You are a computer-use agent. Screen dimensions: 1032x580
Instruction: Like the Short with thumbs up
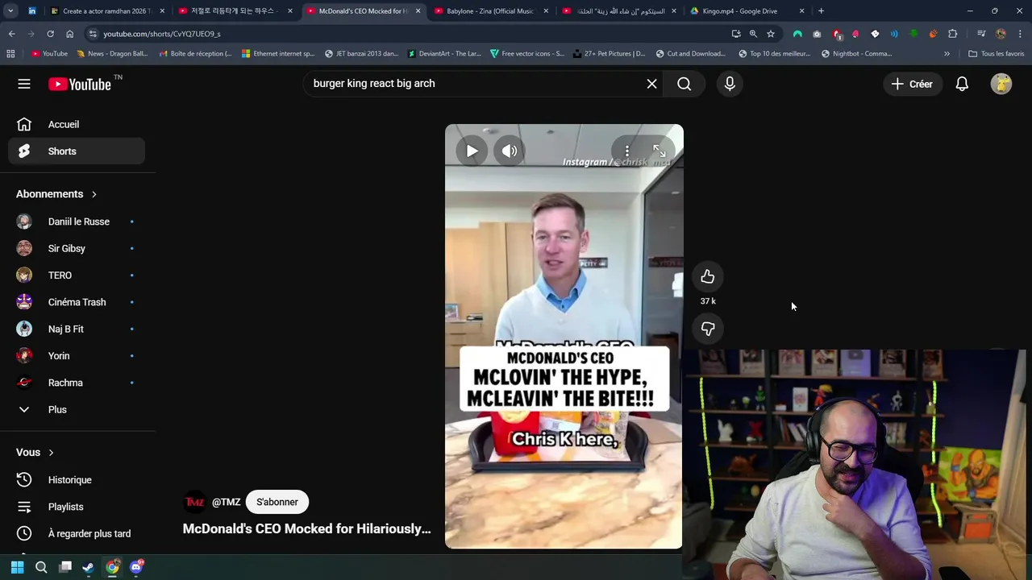[707, 277]
